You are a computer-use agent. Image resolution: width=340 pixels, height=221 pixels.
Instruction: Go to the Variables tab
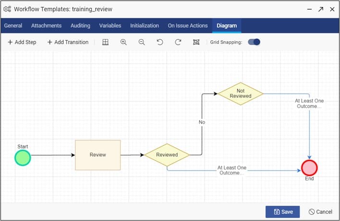110,25
